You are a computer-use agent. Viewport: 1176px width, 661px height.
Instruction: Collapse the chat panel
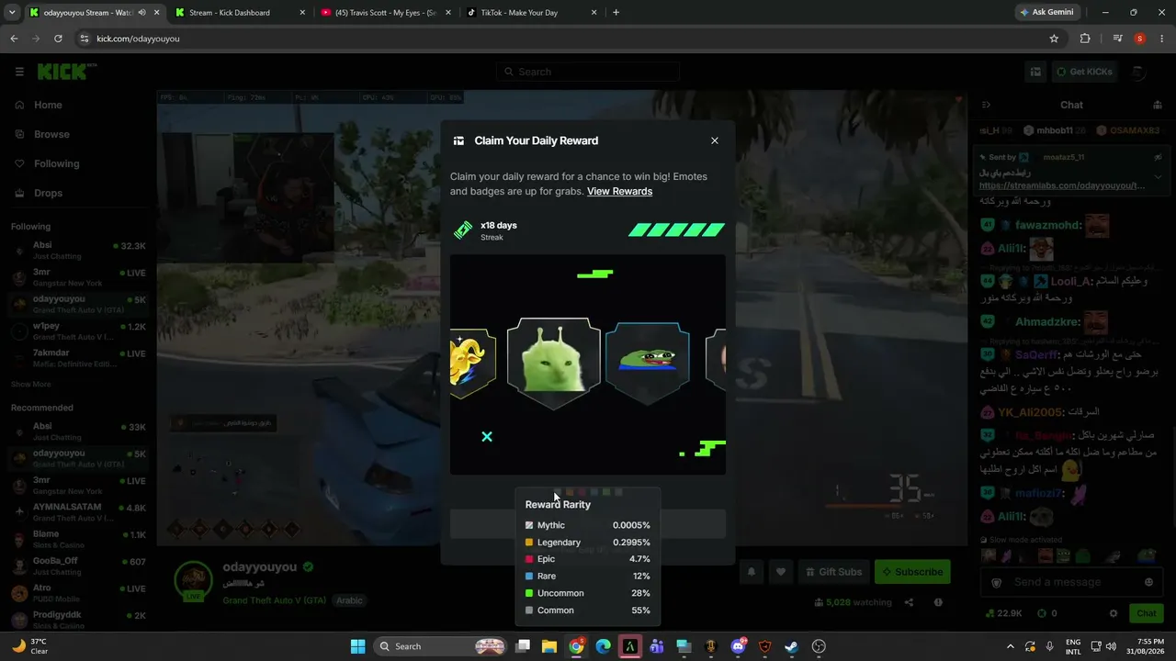click(986, 105)
